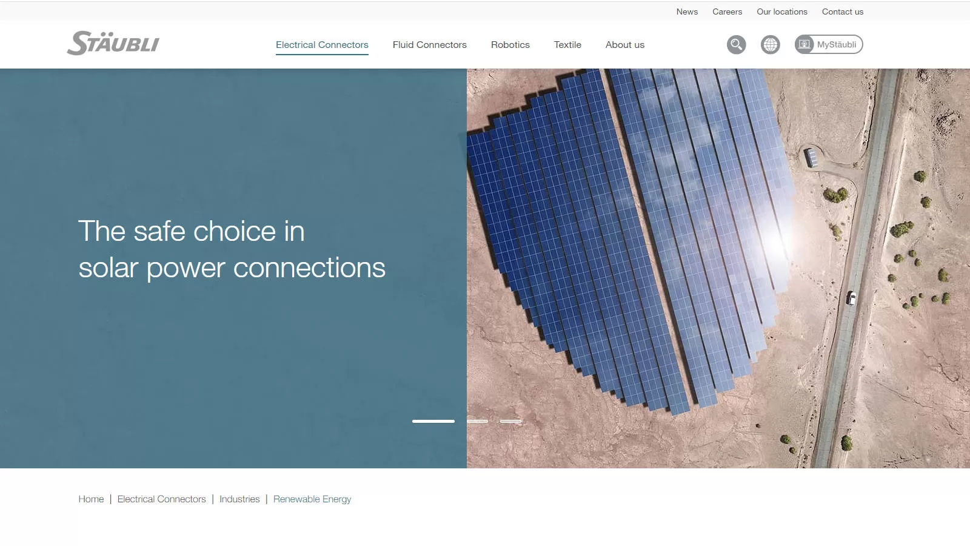970x546 pixels.
Task: Go to Electrical Connectors breadcrumb
Action: (161, 499)
